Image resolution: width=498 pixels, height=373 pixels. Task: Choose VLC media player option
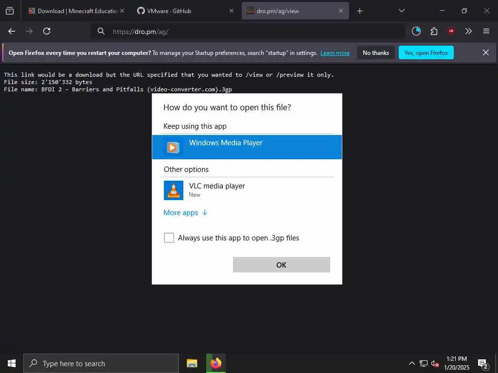[247, 190]
